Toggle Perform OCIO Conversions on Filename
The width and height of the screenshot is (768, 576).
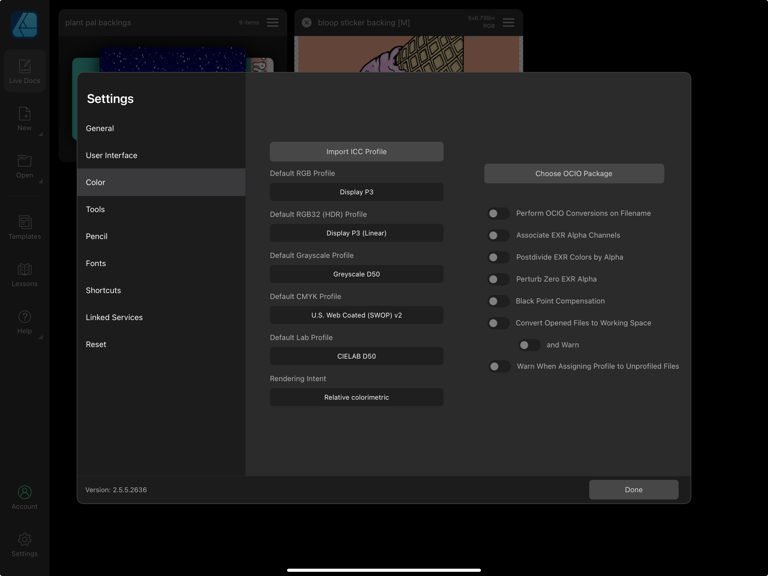(x=498, y=213)
